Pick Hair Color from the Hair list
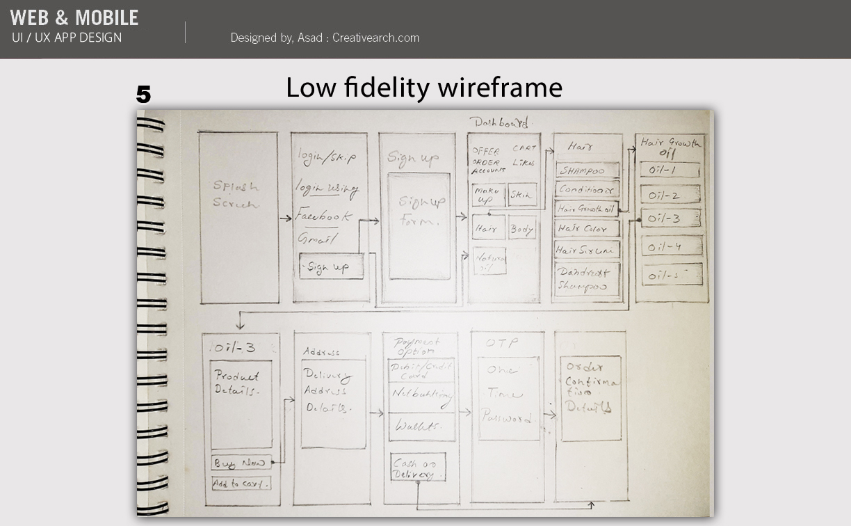 tap(586, 228)
